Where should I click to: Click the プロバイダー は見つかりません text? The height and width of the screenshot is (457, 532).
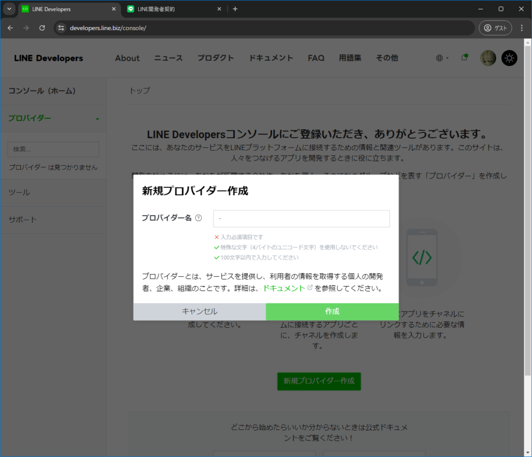coord(54,167)
